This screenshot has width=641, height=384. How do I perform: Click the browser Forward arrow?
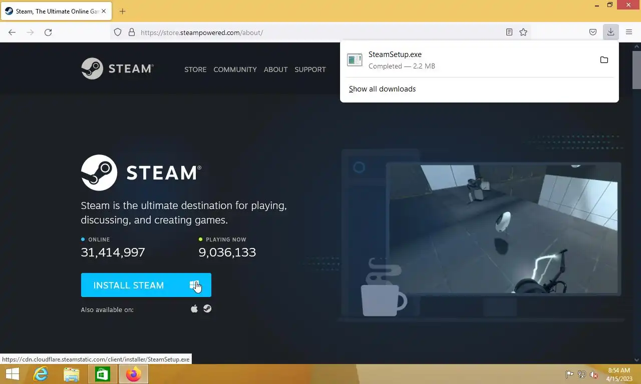(30, 32)
